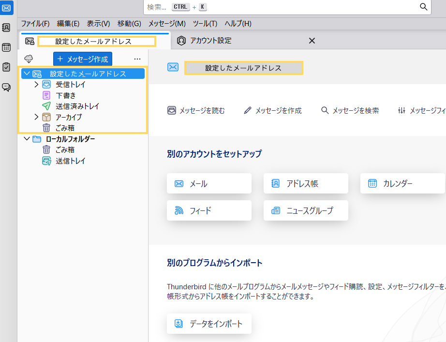Image resolution: width=446 pixels, height=342 pixels.
Task: Click the cloud get messages icon
Action: (x=29, y=59)
